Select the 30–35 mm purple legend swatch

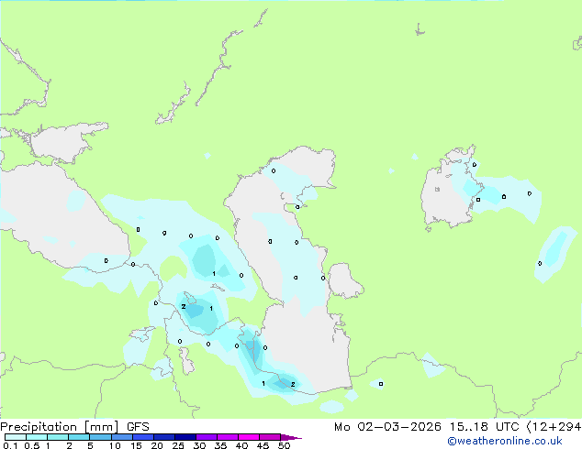tap(206, 437)
